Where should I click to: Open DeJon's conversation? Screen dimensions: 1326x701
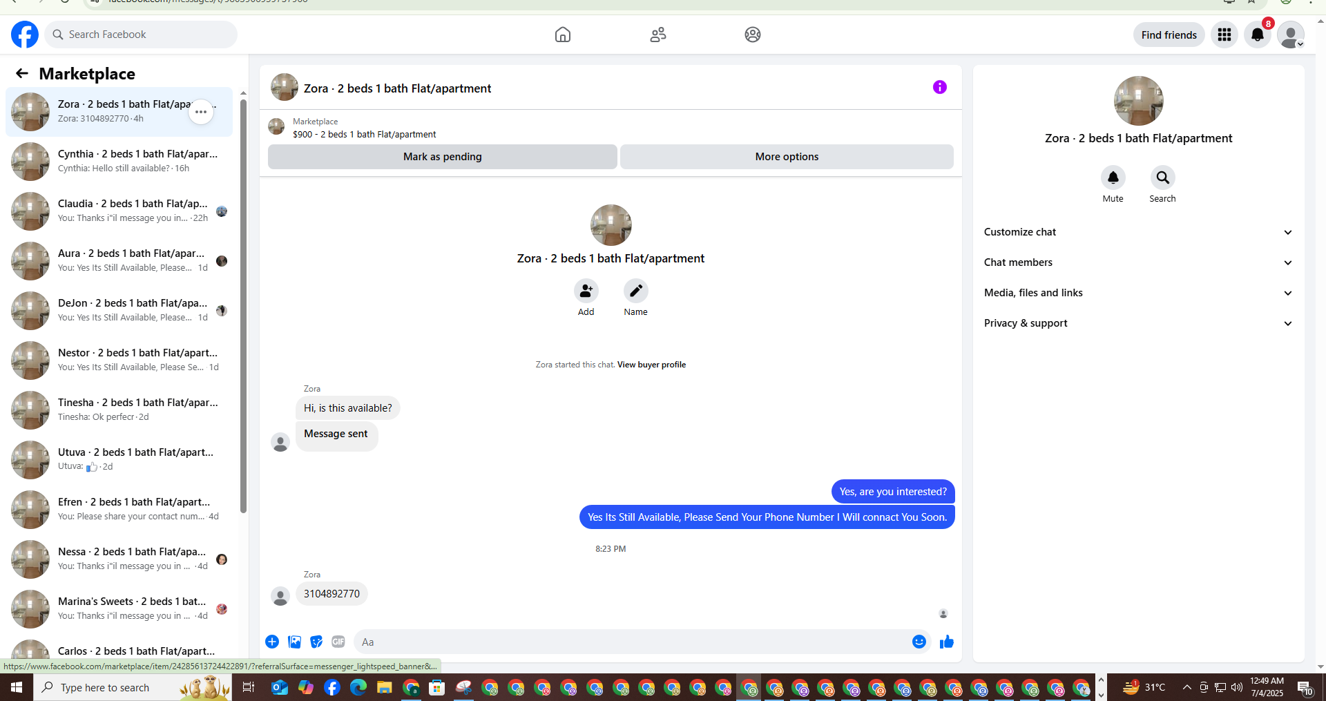(119, 311)
